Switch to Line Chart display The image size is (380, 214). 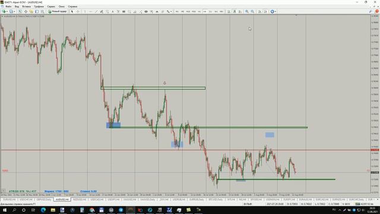tap(240, 11)
